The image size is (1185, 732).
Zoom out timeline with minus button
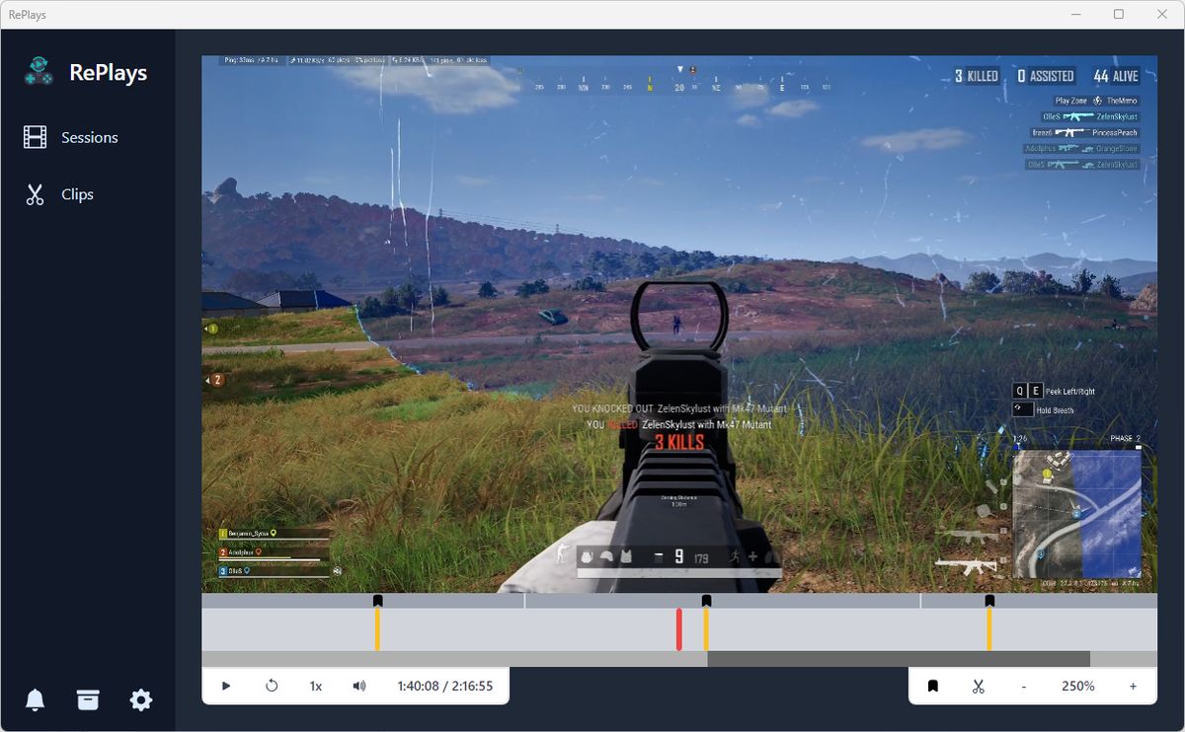(x=1023, y=686)
